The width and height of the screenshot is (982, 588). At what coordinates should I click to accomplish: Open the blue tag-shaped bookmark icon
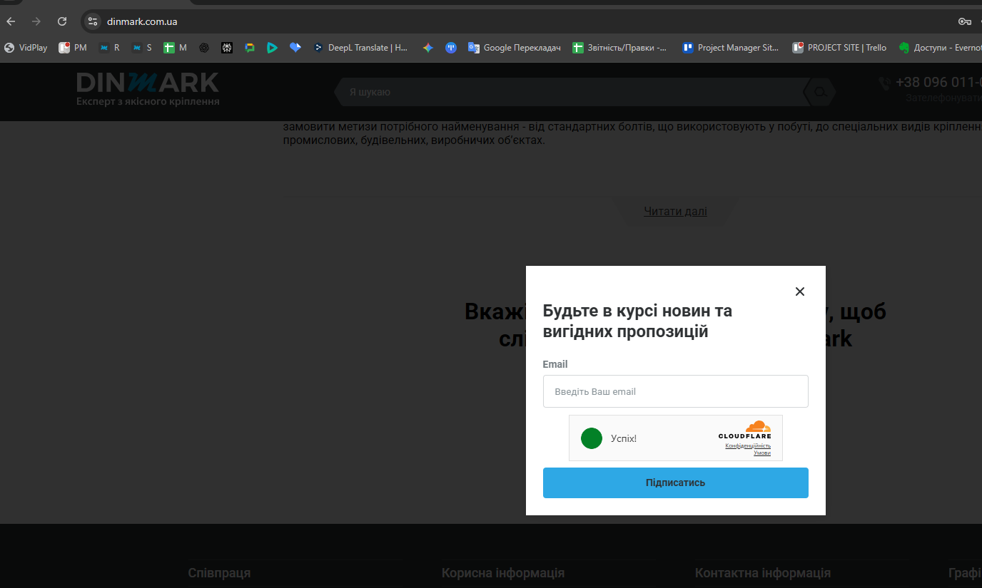coord(295,48)
